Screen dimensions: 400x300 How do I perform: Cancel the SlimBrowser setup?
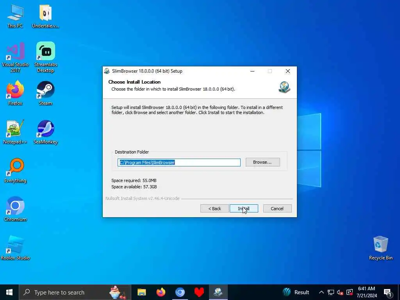(x=277, y=209)
